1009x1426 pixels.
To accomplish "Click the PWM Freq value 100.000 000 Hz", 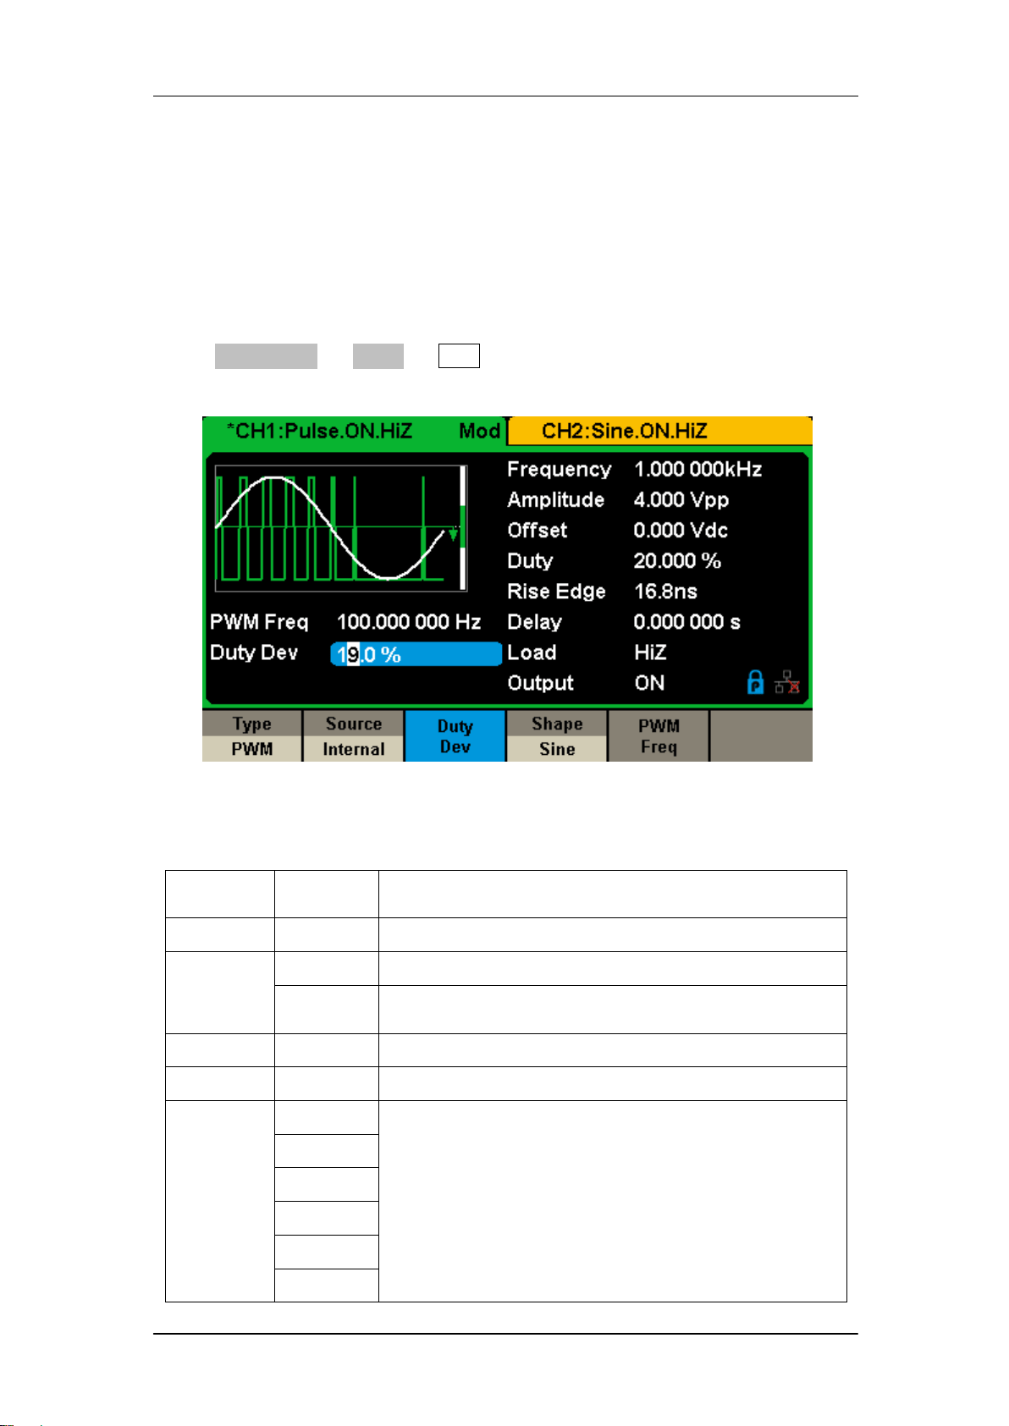I will pyautogui.click(x=409, y=622).
